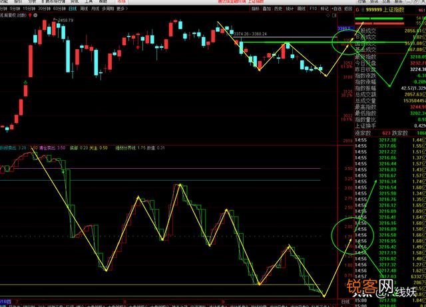This screenshot has height=307, width=426.
Task: Select the 日线 daily period
Action: [73, 9]
